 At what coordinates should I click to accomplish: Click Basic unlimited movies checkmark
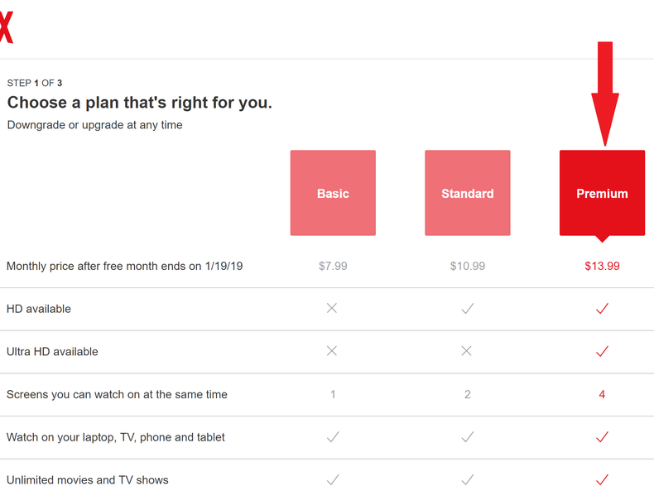pos(333,479)
